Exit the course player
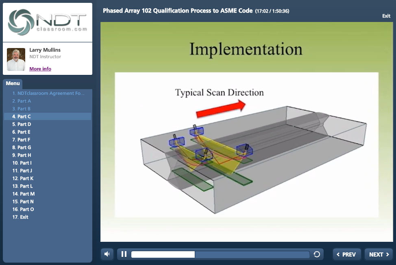This screenshot has height=265, width=396. pyautogui.click(x=386, y=16)
